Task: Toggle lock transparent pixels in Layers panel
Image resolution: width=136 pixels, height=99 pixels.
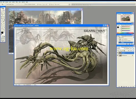Action: point(120,51)
